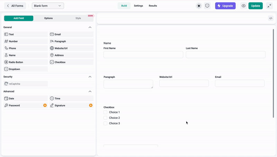The height and width of the screenshot is (157, 277).
Task: Click the form preview vertical scrollbar
Action: coord(273,73)
